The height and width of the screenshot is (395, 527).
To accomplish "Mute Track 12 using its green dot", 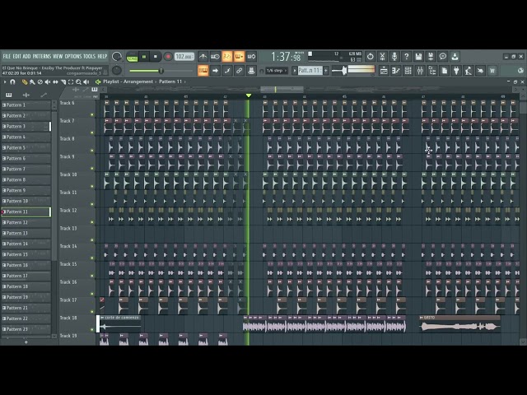I will 92,222.
